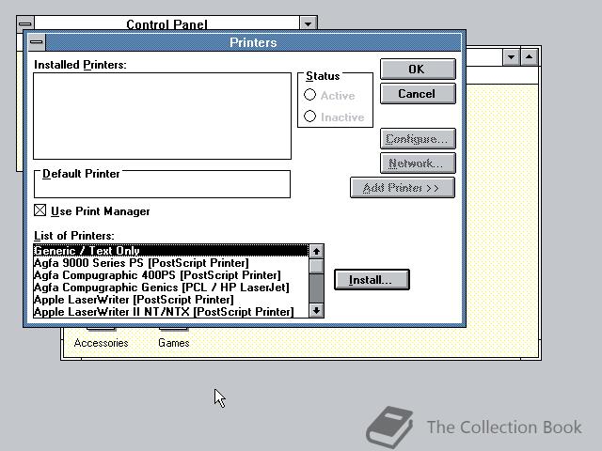Minimize the Control Panel window with down arrow

(308, 24)
